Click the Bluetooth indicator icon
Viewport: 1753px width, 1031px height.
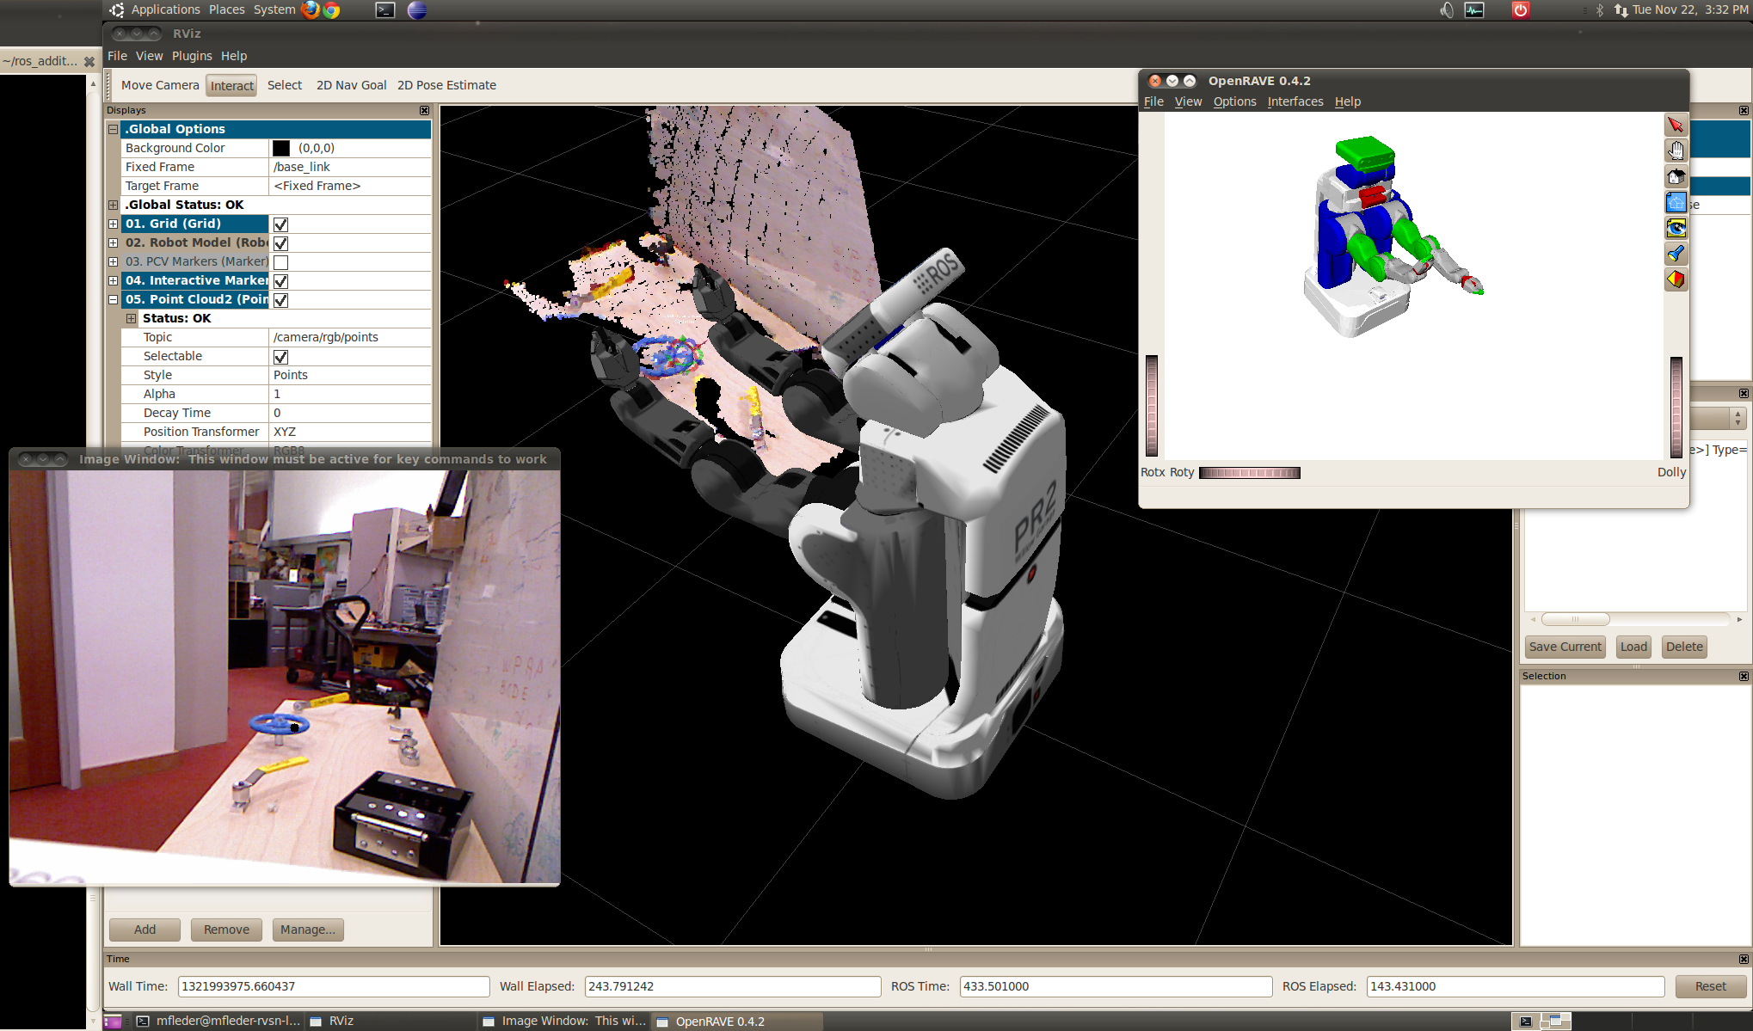pyautogui.click(x=1600, y=10)
